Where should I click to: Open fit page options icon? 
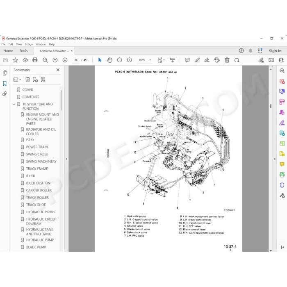[x=161, y=60]
